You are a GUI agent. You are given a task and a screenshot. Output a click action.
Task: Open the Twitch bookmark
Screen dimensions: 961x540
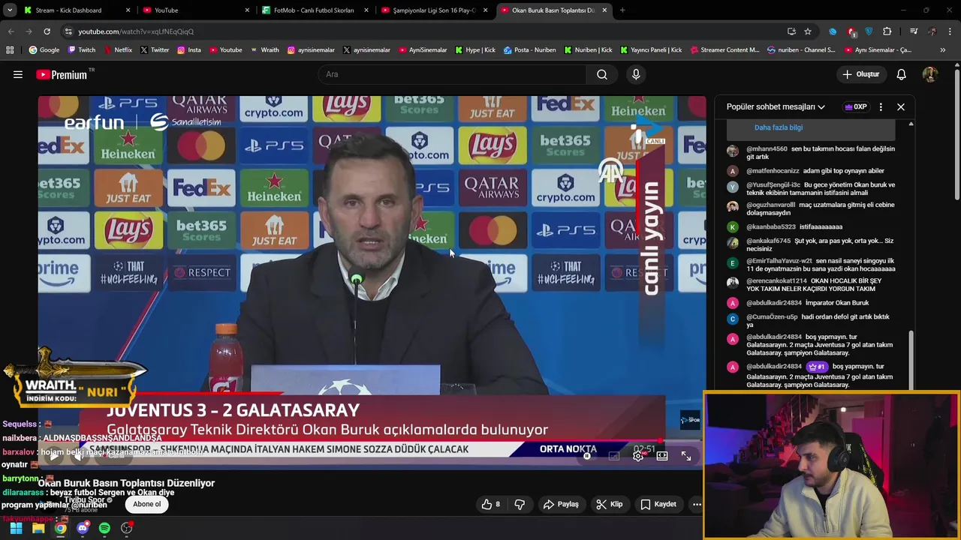82,50
